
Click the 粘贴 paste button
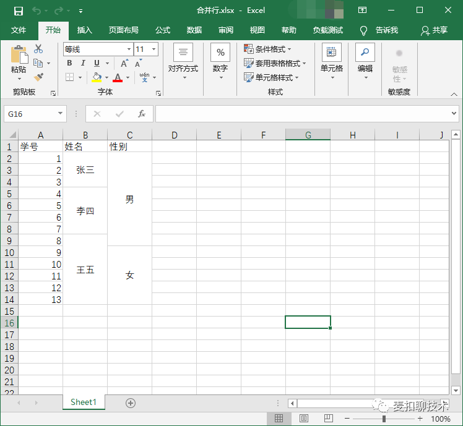coord(19,63)
